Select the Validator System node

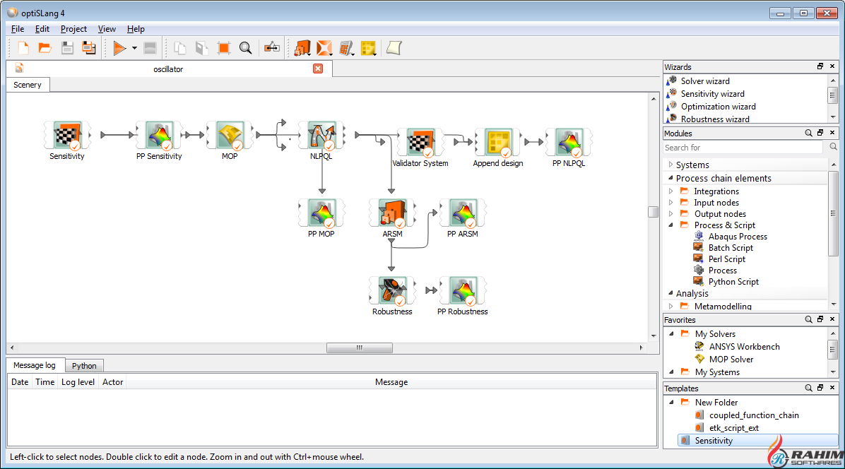click(x=420, y=142)
